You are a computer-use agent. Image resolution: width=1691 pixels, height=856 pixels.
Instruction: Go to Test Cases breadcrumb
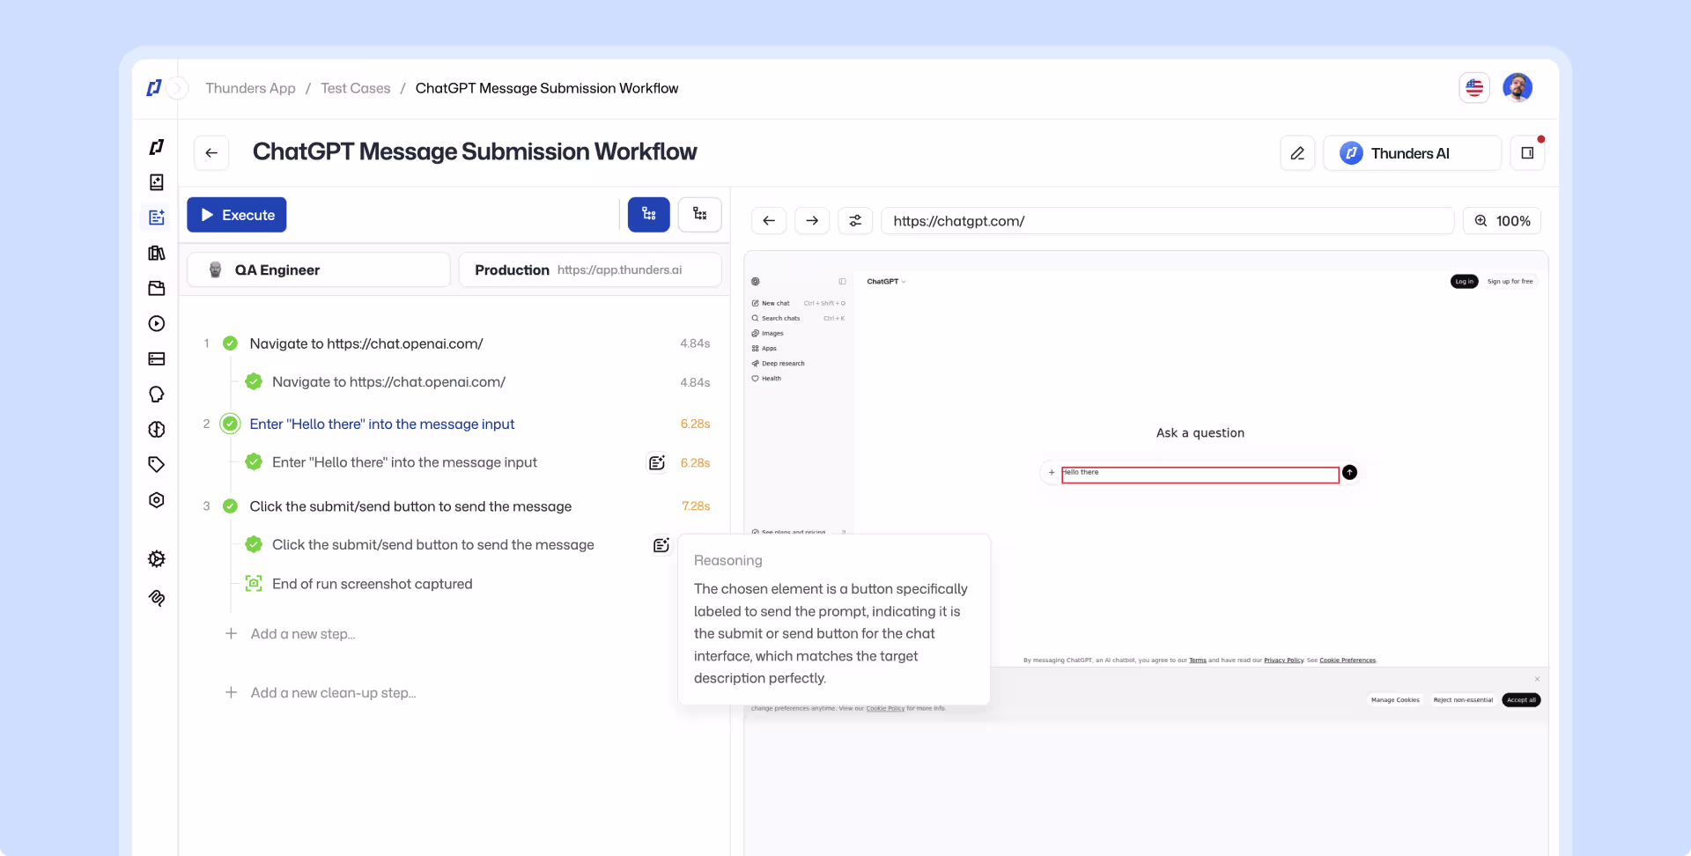point(355,88)
